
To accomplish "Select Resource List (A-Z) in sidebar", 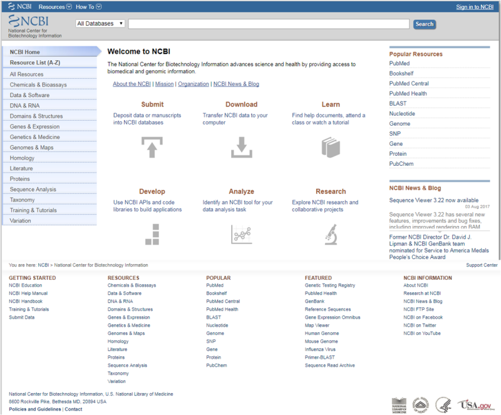I will [49, 63].
